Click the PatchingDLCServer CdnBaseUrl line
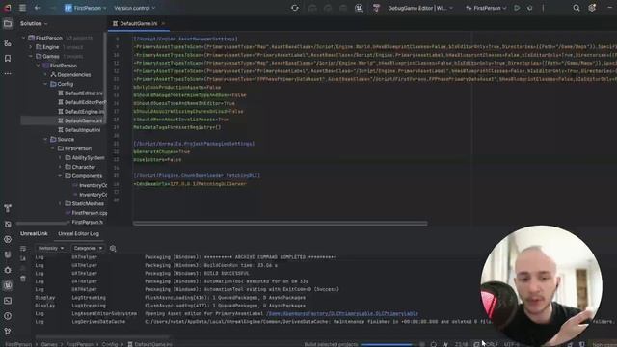 click(190, 184)
